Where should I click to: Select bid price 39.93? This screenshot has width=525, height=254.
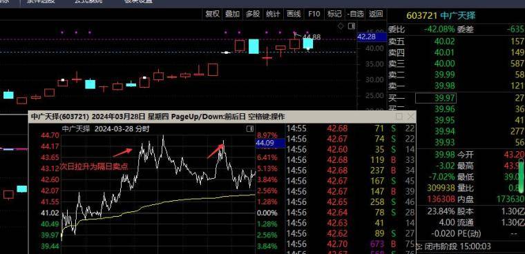click(445, 142)
